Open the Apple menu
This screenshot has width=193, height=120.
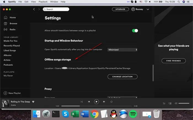4,2
